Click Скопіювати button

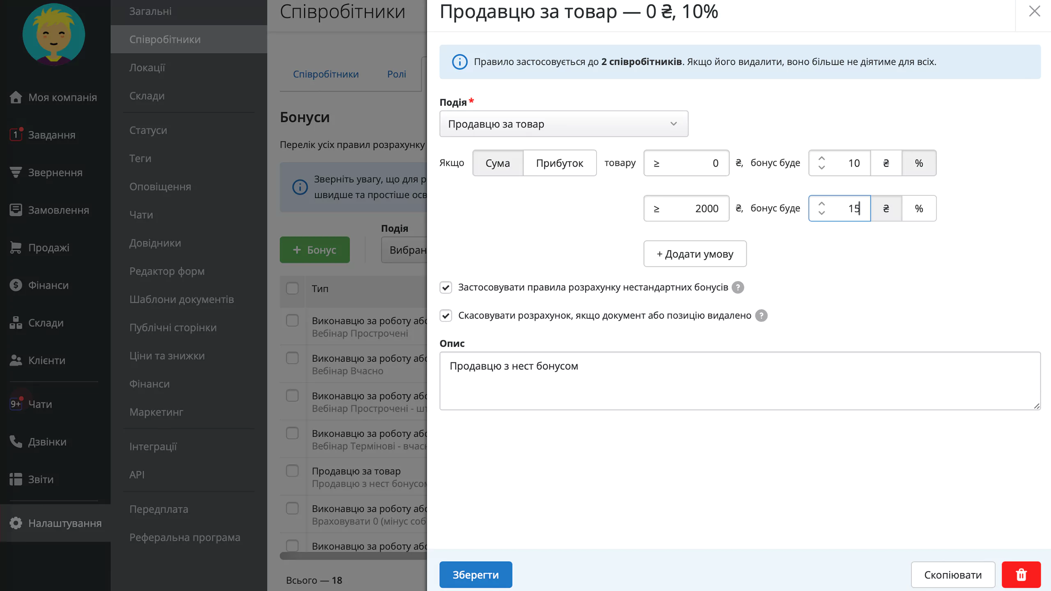click(953, 575)
